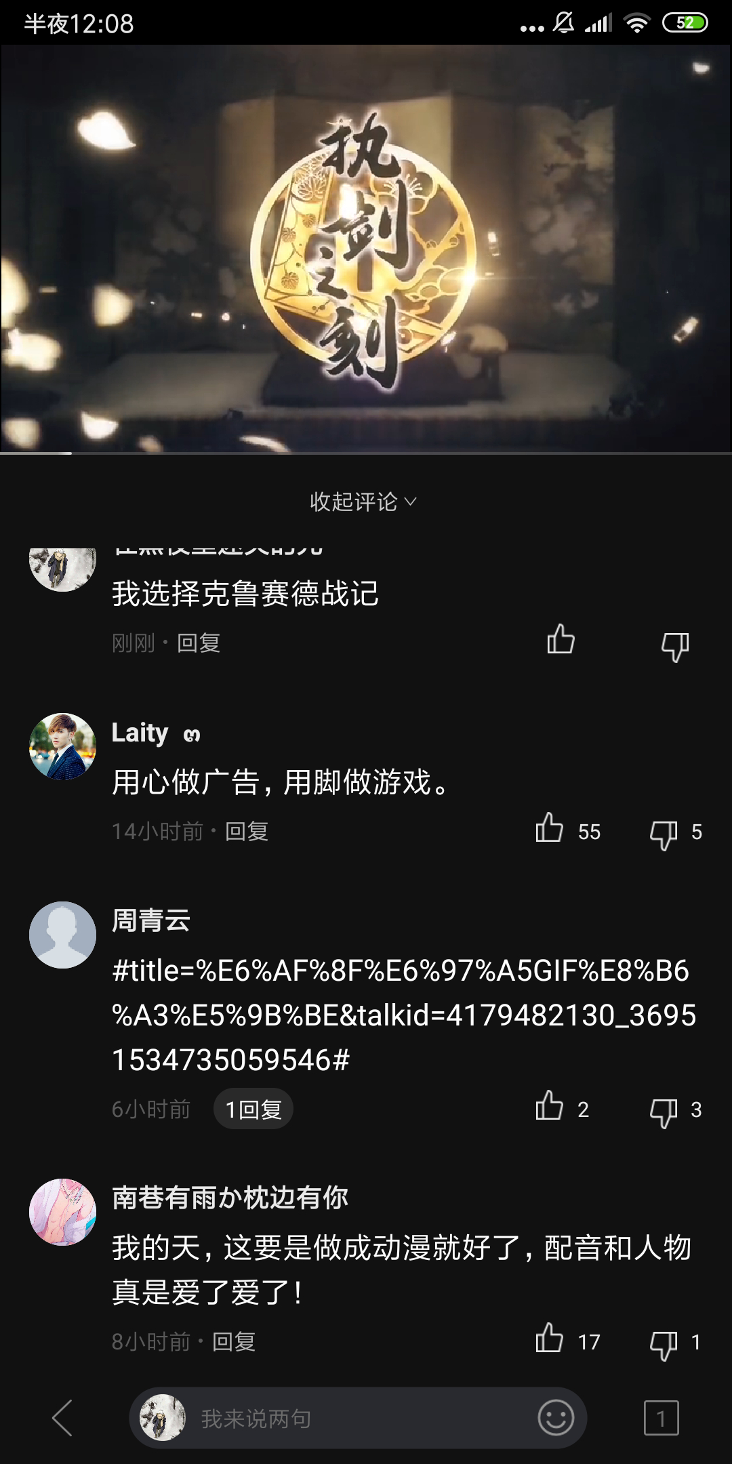Open Laity's profile avatar
The image size is (732, 1464).
(x=62, y=746)
